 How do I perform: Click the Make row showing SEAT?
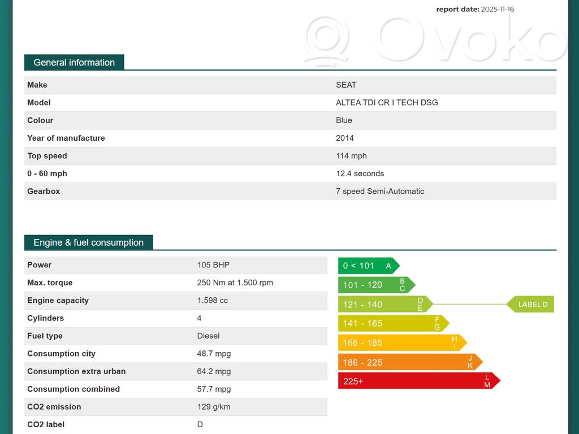290,85
